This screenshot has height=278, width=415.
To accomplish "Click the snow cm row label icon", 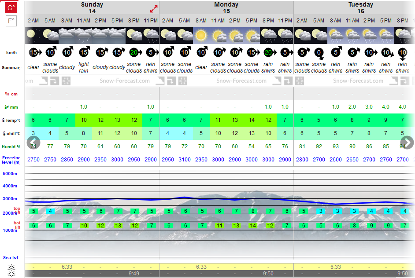I will pos(7,94).
